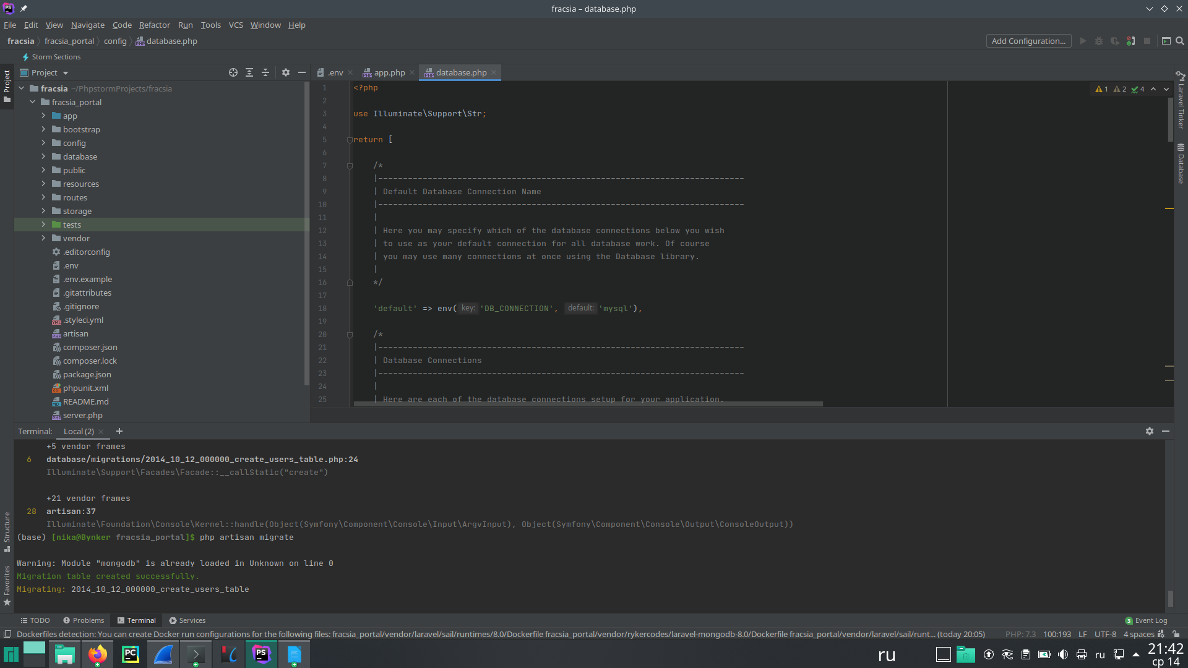Expand the database folder
This screenshot has width=1188, height=668.
point(43,156)
